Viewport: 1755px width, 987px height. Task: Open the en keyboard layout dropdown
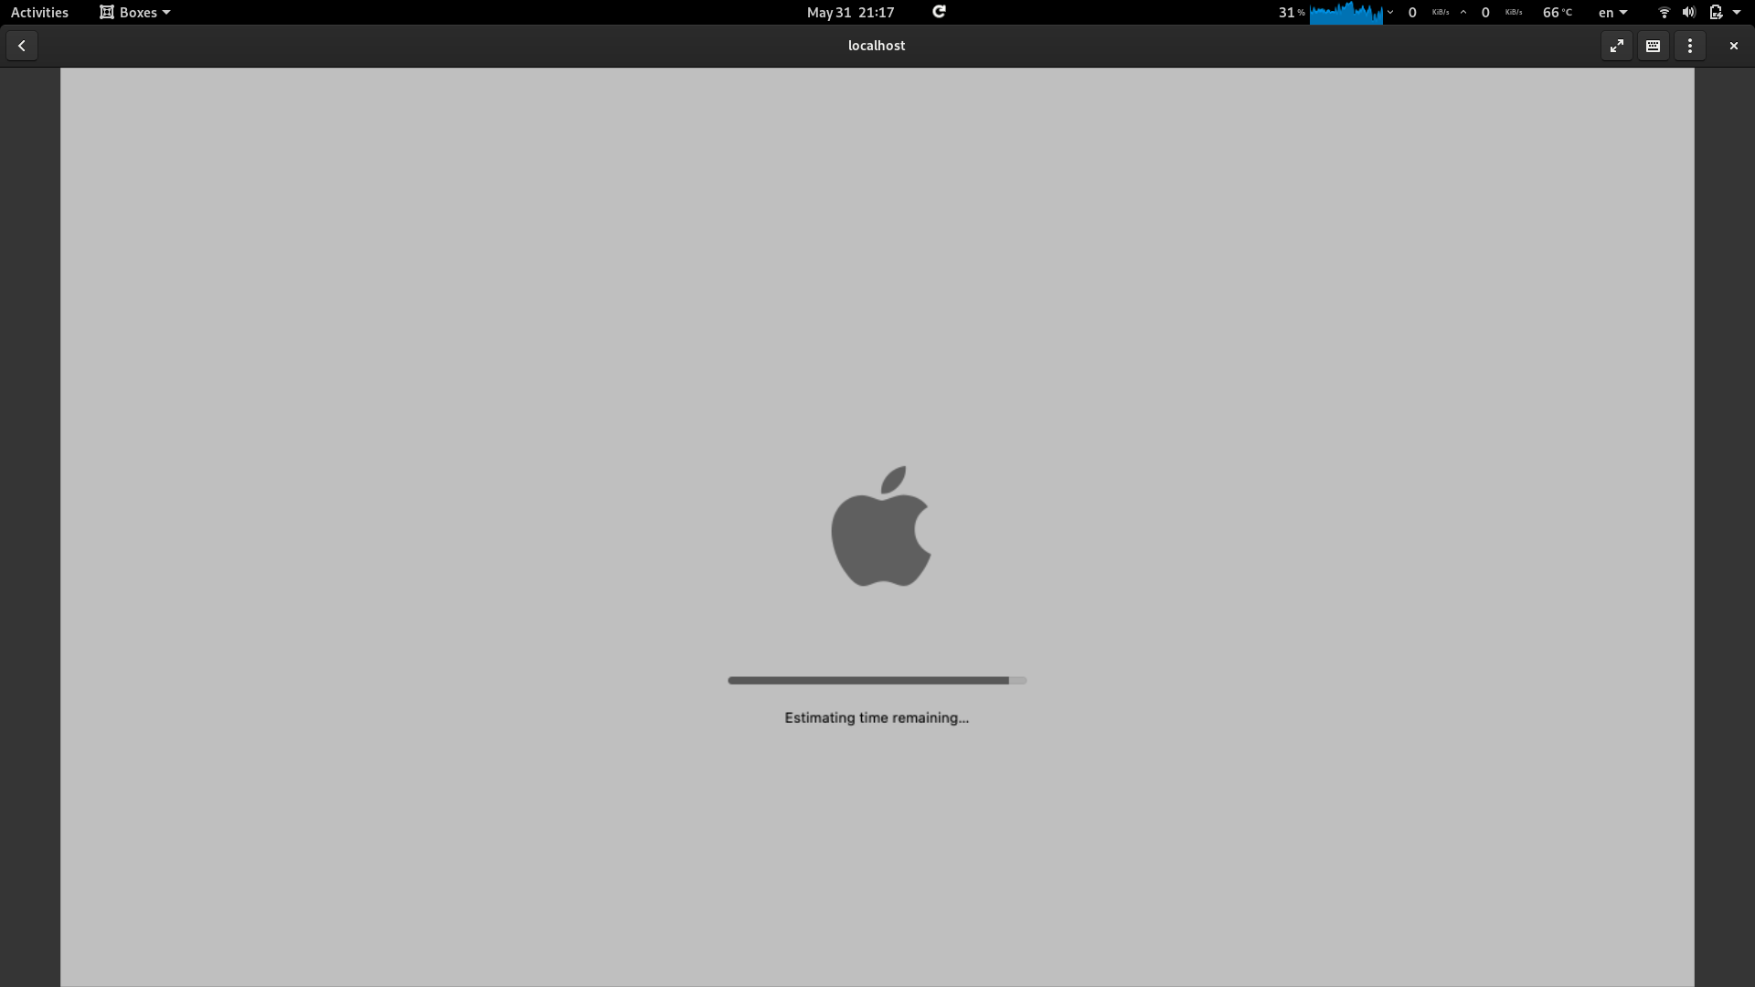1611,12
